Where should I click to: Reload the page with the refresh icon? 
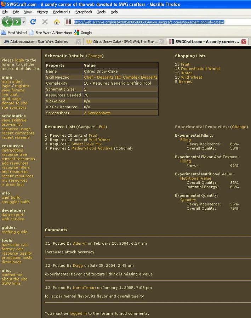tap(33, 22)
